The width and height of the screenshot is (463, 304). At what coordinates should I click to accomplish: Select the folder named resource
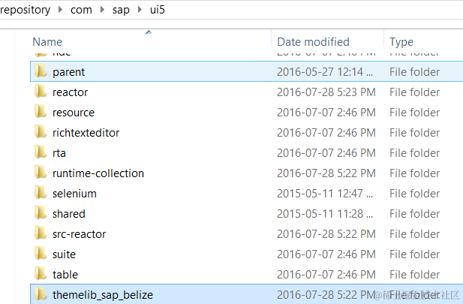pyautogui.click(x=74, y=113)
